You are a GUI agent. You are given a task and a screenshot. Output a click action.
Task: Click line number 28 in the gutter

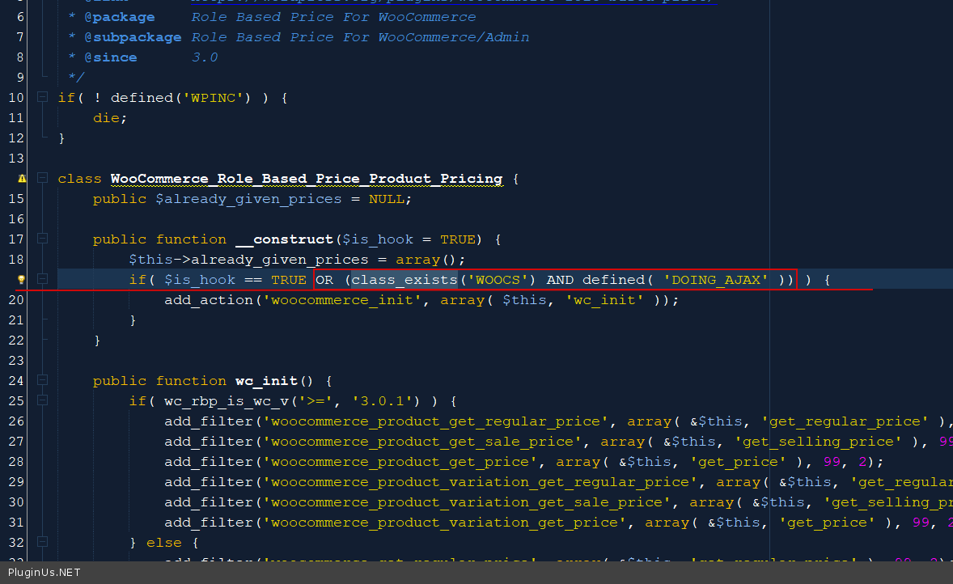click(16, 462)
